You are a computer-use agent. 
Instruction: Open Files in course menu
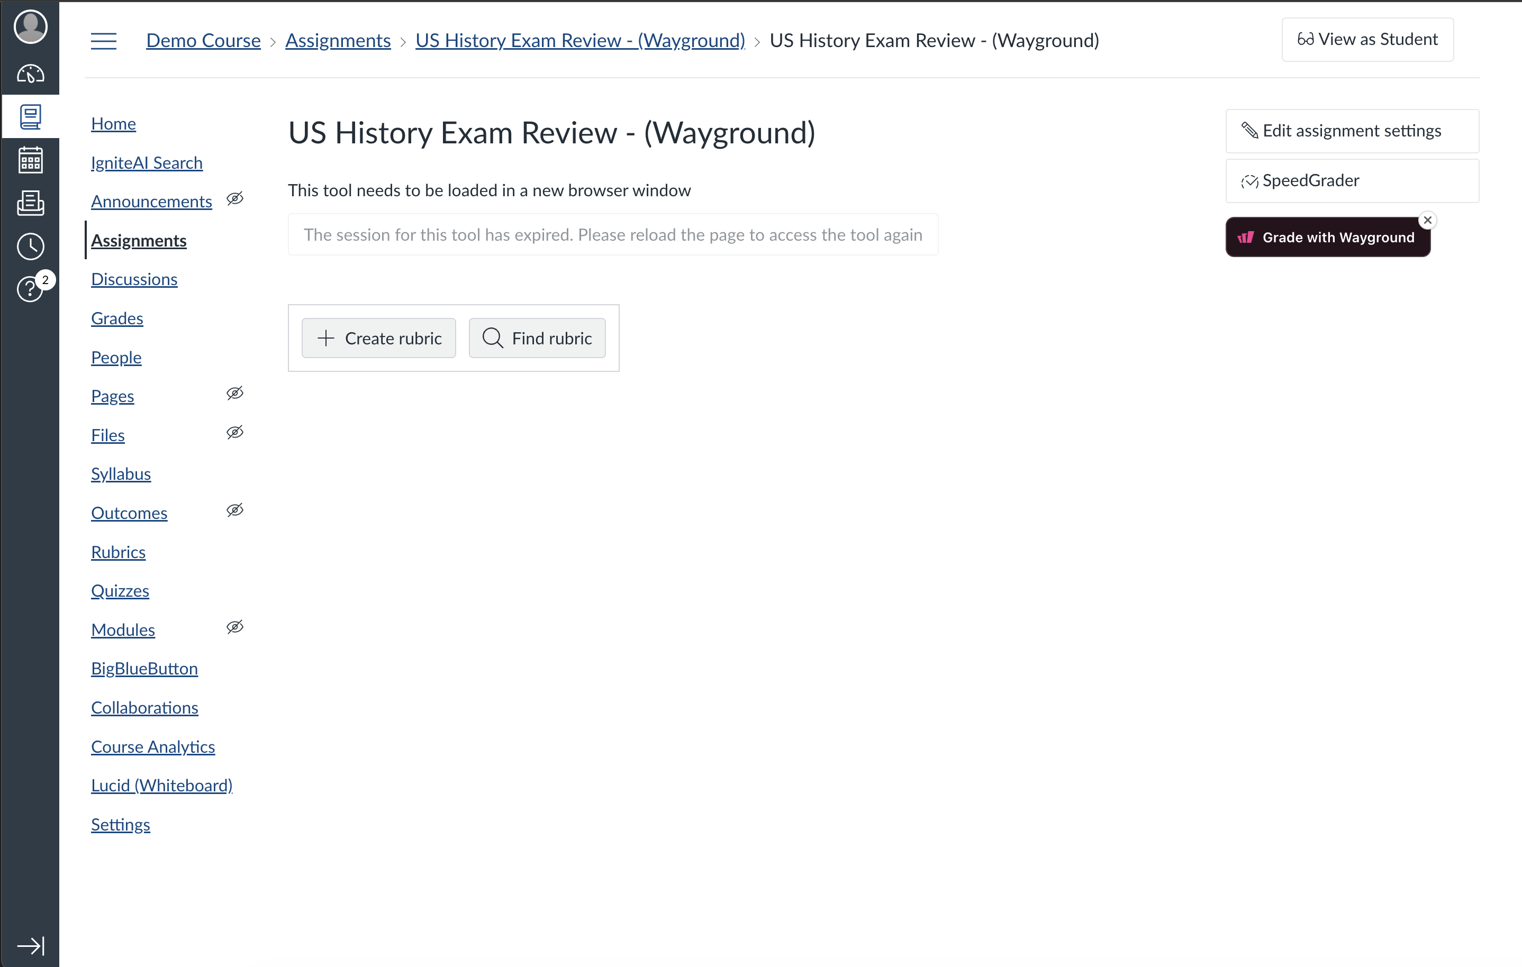(x=108, y=435)
